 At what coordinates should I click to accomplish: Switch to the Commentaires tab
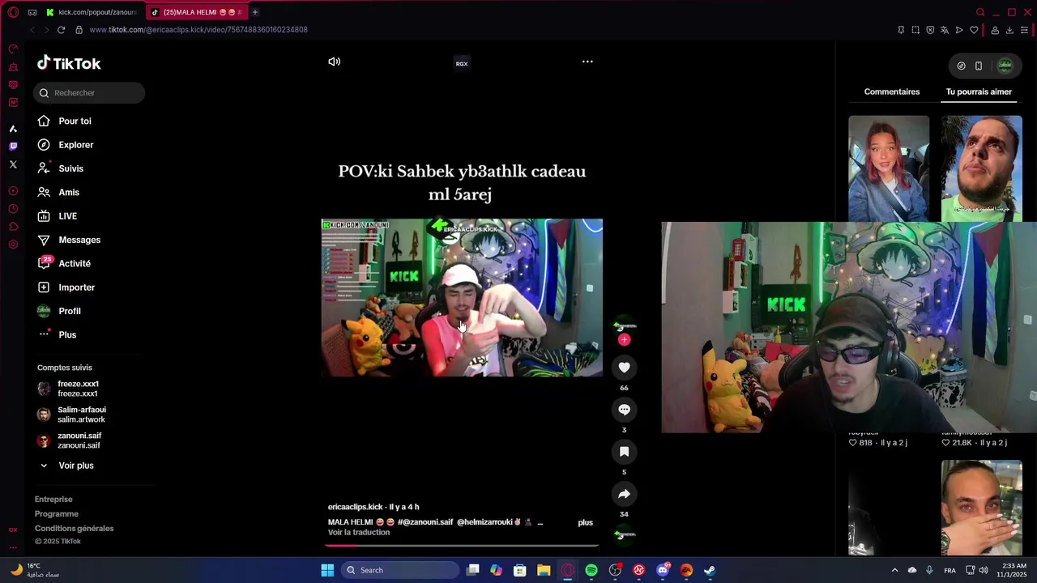892,91
